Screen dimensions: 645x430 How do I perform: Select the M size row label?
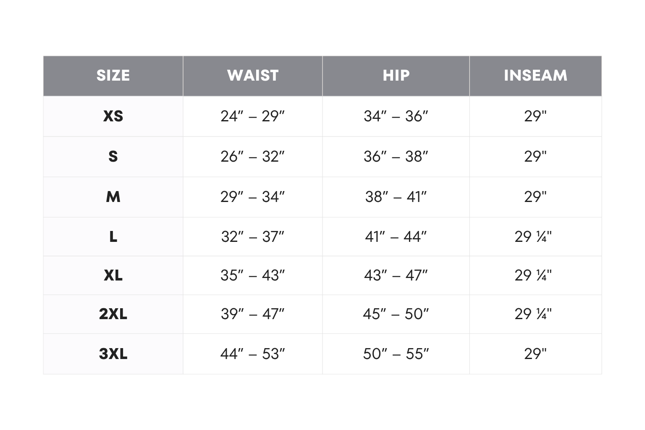coord(113,197)
